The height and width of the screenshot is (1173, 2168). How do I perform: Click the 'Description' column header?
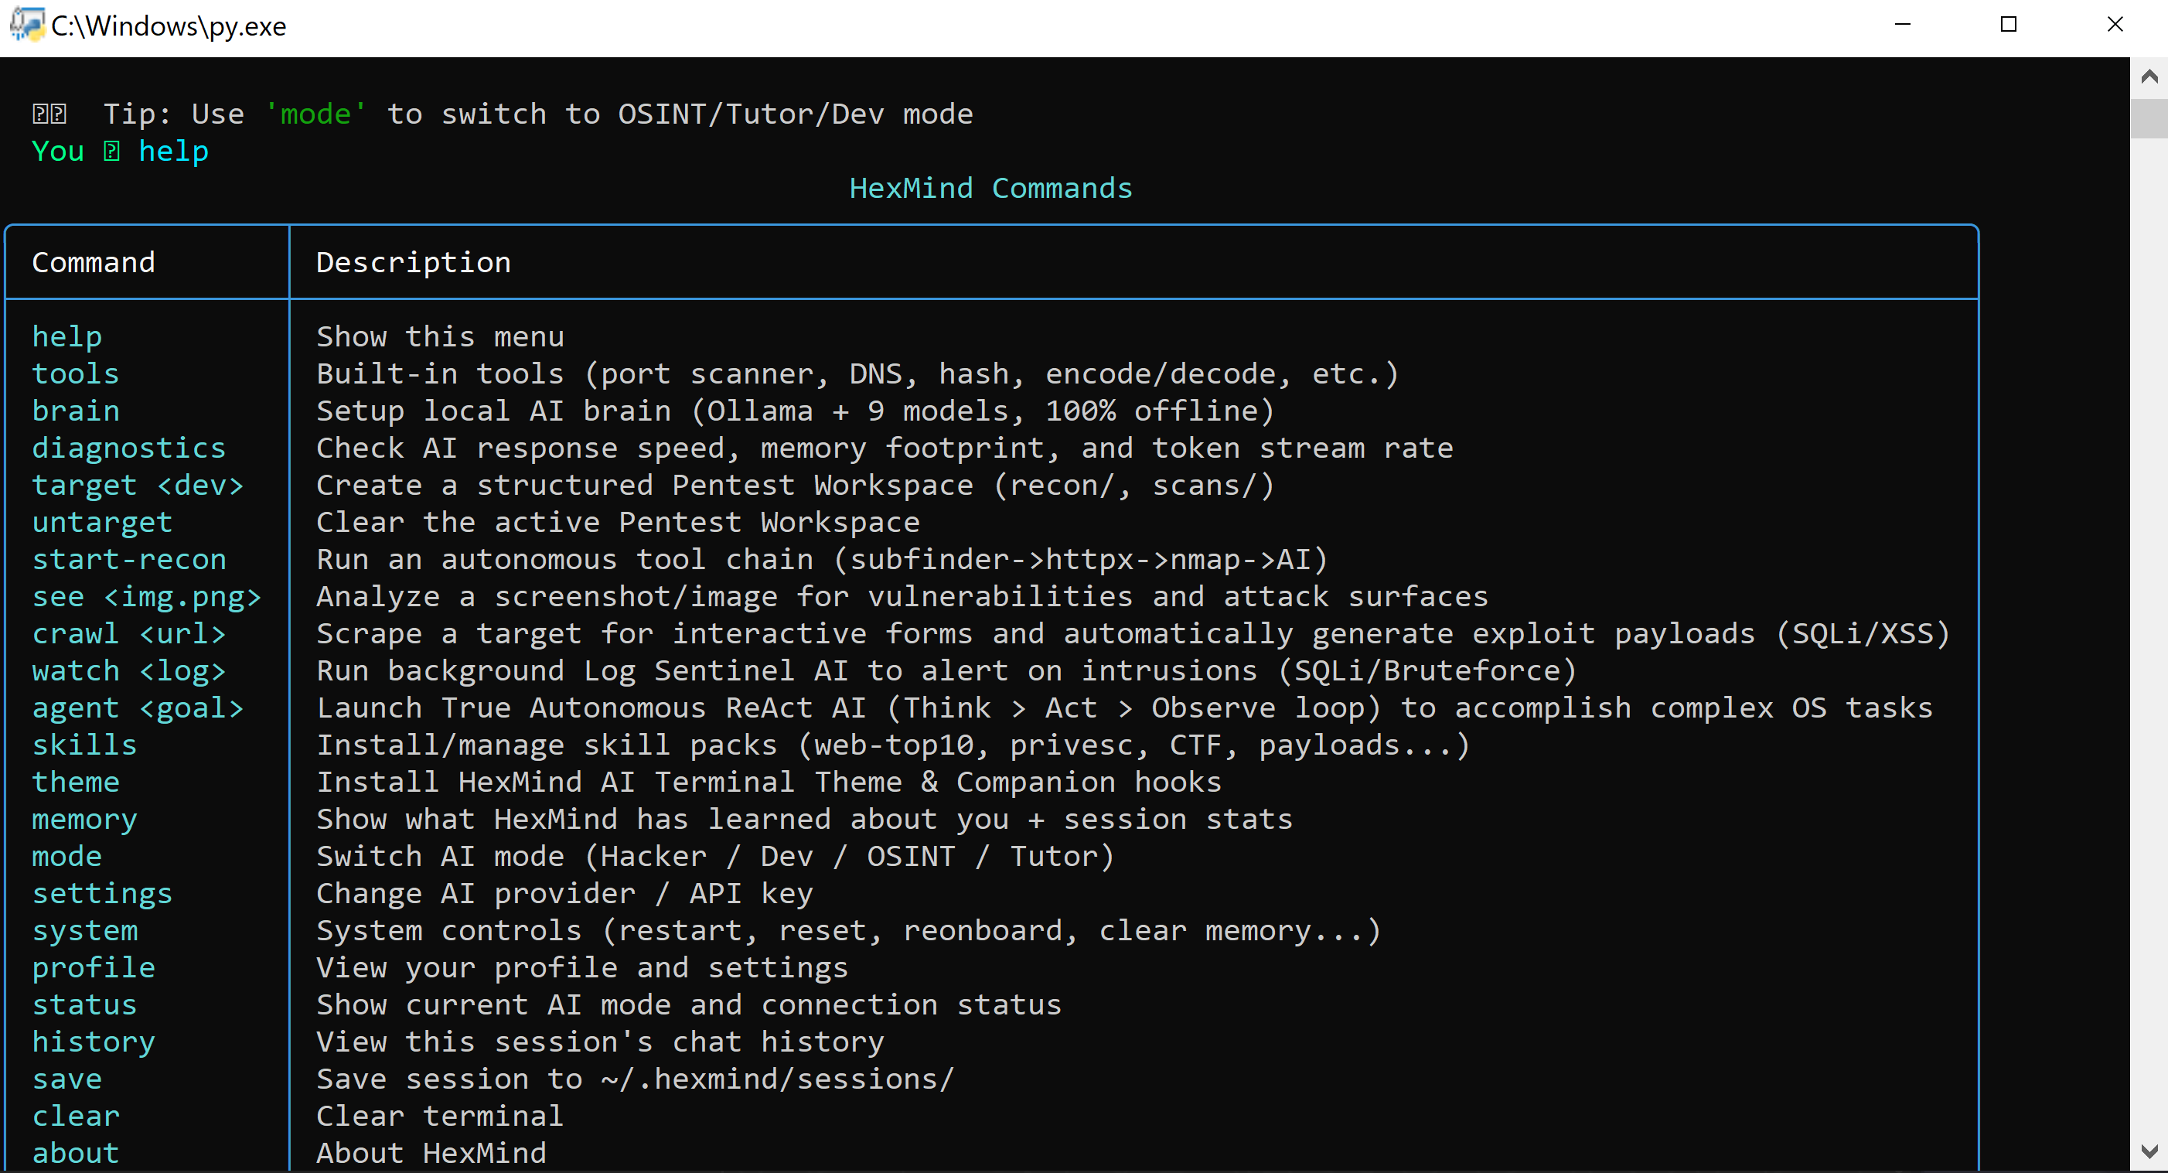(x=413, y=263)
